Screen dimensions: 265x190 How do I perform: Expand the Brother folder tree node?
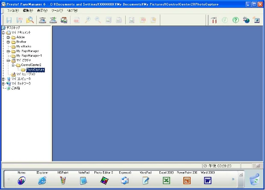tap(8, 42)
